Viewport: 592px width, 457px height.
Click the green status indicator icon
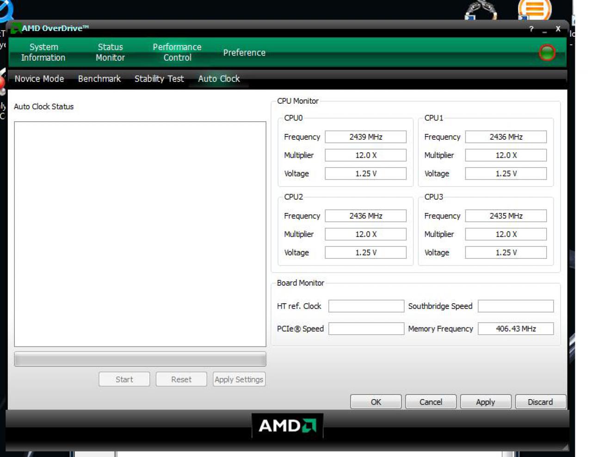[x=547, y=52]
